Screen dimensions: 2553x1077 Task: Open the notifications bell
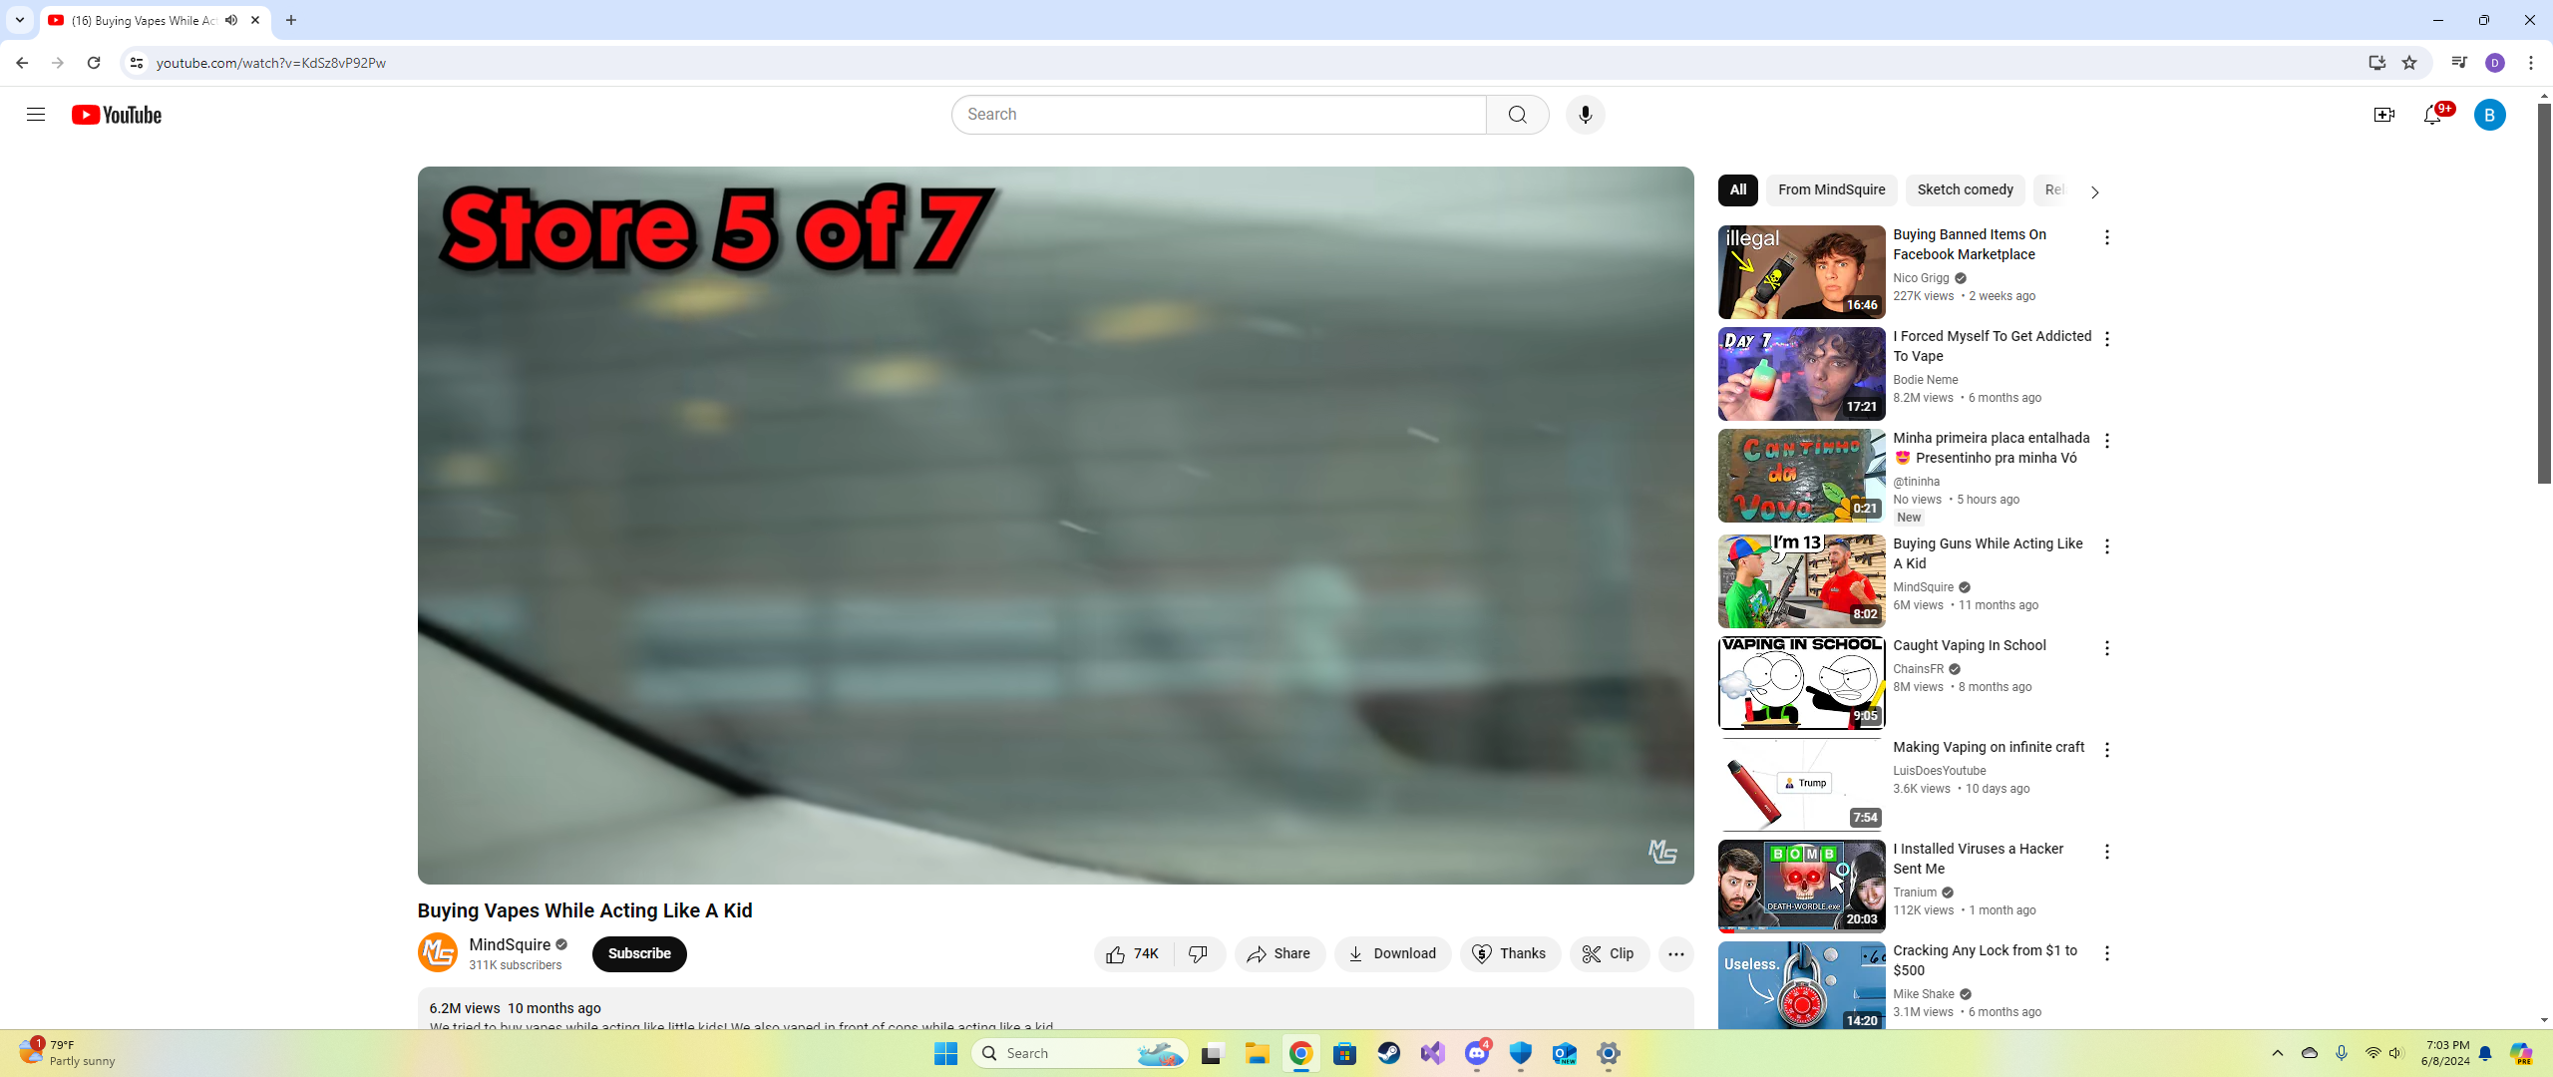coord(2432,115)
